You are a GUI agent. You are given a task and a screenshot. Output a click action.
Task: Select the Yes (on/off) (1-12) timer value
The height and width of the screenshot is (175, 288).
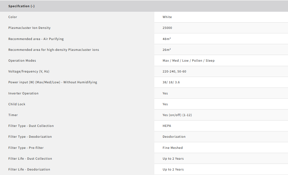coord(178,115)
